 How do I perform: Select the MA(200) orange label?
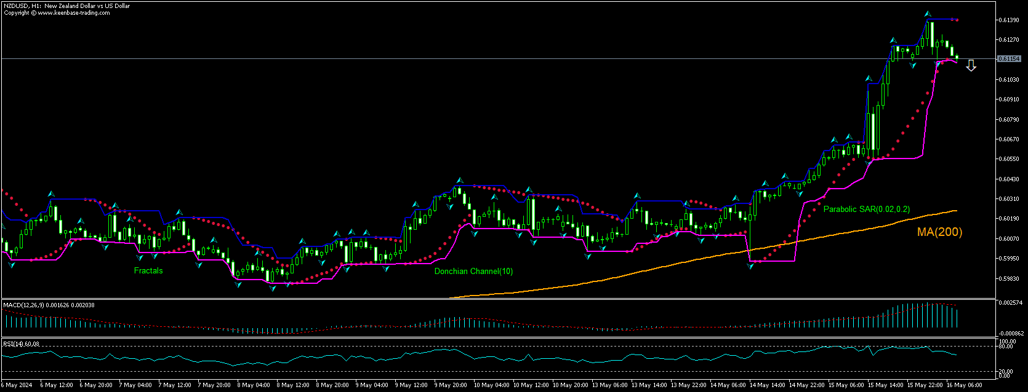pos(939,232)
